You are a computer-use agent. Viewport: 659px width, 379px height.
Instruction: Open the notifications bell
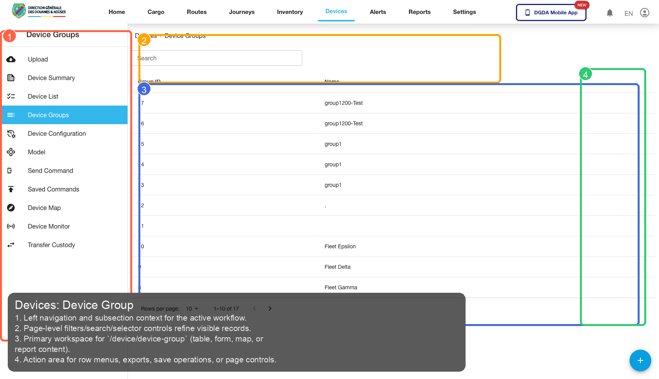(x=610, y=13)
